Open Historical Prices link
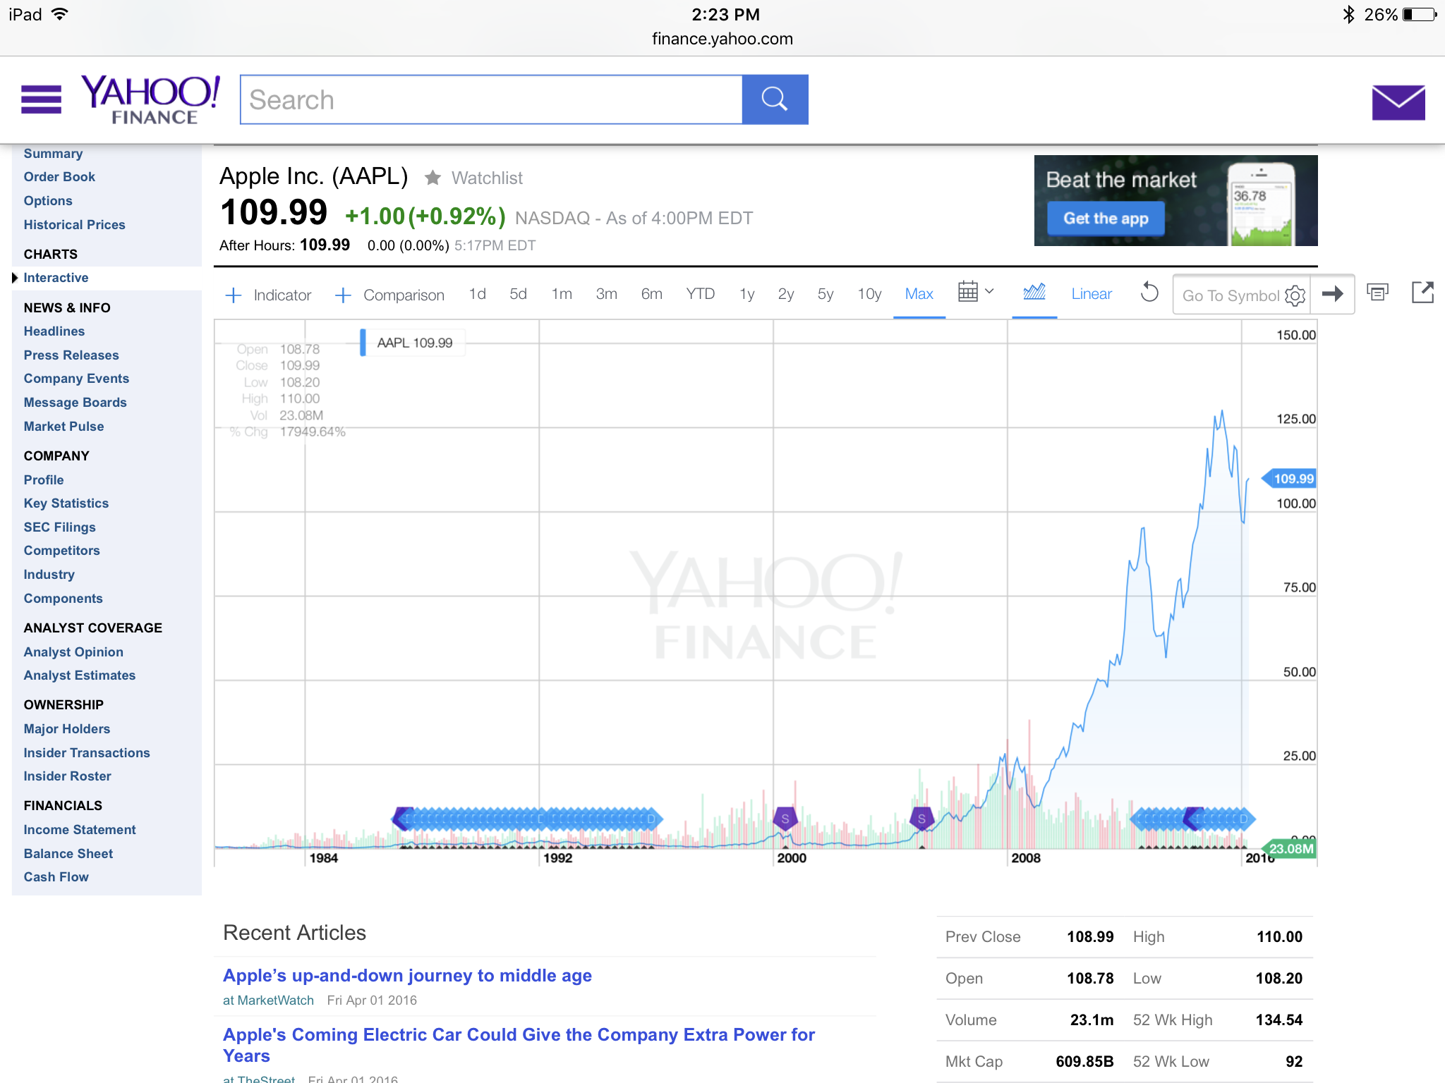This screenshot has width=1445, height=1083. 74,225
